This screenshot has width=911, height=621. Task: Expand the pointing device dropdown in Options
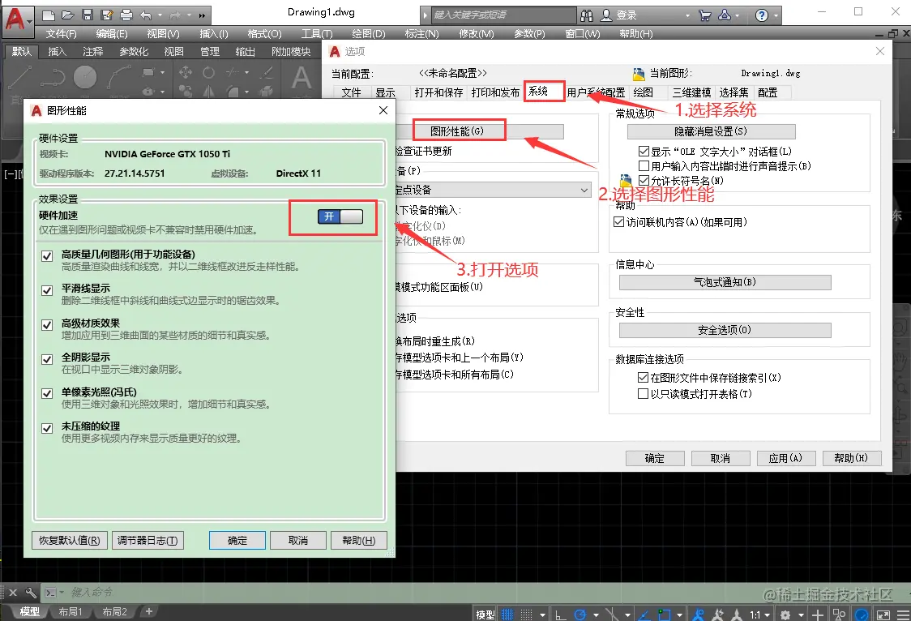tap(584, 190)
